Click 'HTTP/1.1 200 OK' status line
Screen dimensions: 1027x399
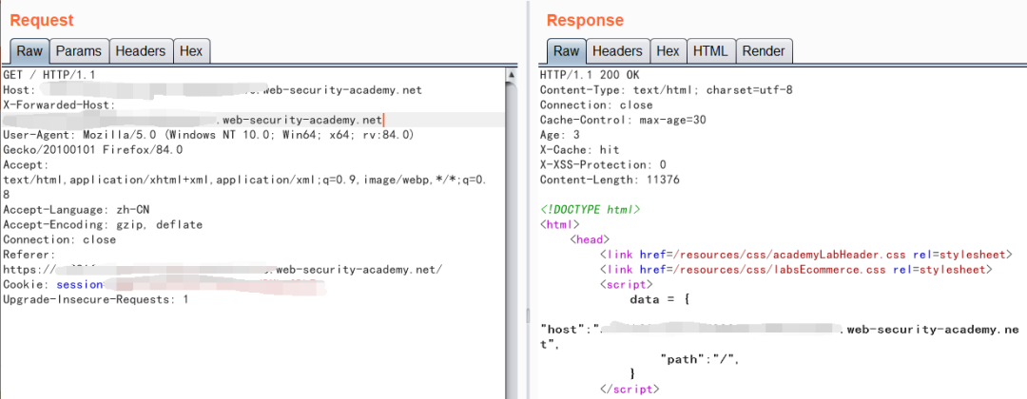click(590, 75)
